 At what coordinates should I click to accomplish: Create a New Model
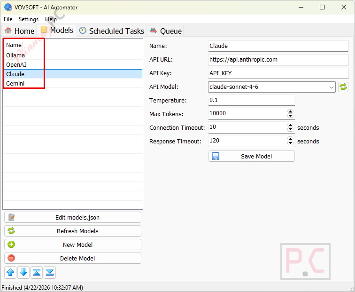pyautogui.click(x=73, y=245)
